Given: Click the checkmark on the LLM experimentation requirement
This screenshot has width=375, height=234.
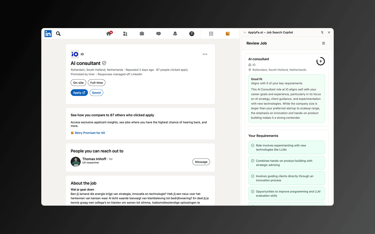Looking at the screenshot, I should tap(253, 145).
